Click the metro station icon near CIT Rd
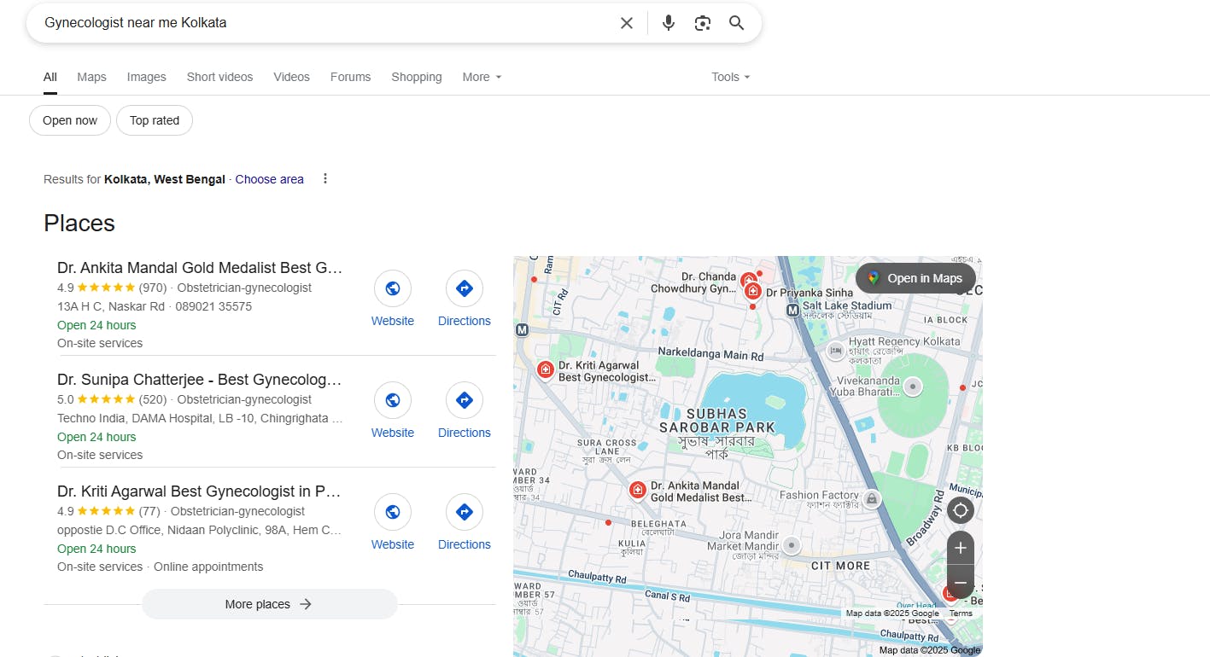This screenshot has height=657, width=1210. click(x=522, y=329)
